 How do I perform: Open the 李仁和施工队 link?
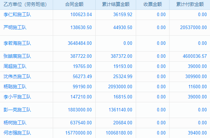17,14
